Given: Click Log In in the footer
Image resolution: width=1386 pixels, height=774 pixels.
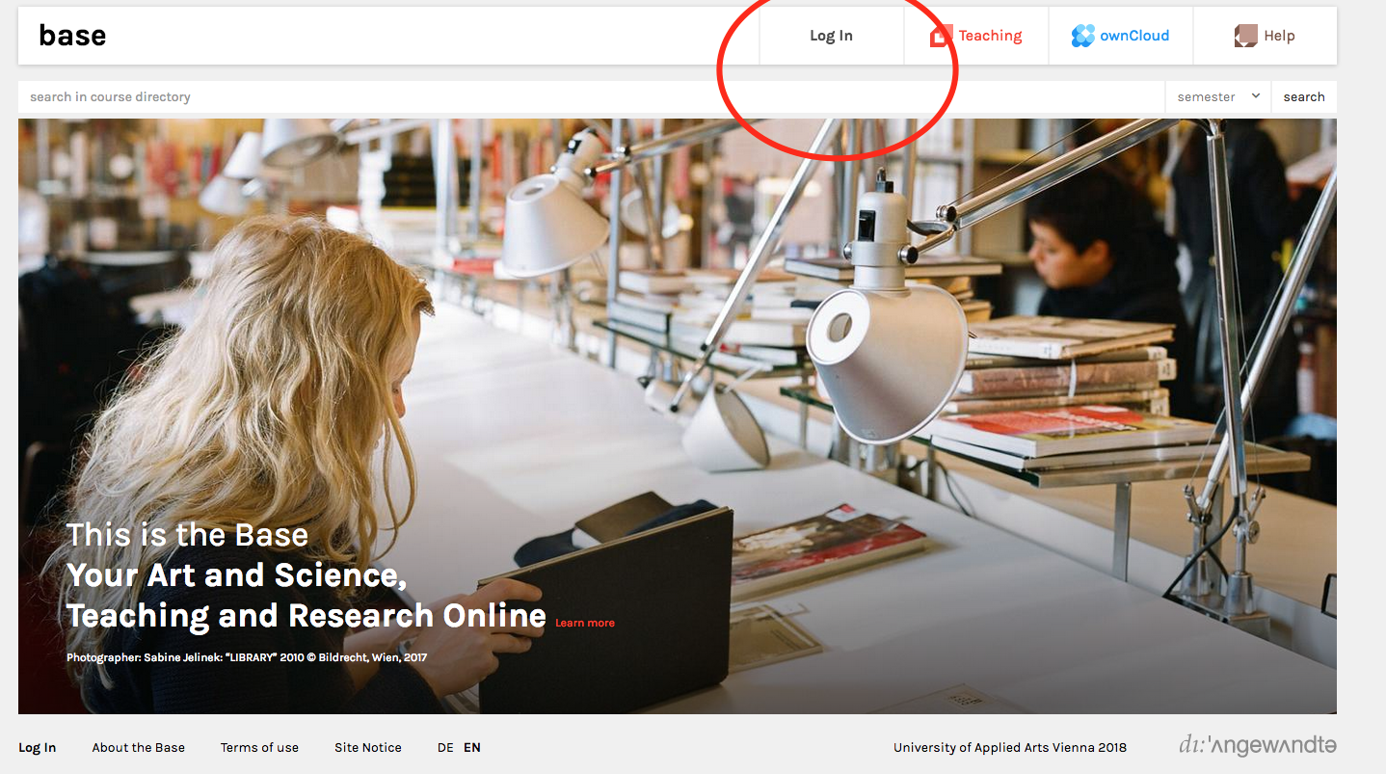Looking at the screenshot, I should tap(38, 747).
